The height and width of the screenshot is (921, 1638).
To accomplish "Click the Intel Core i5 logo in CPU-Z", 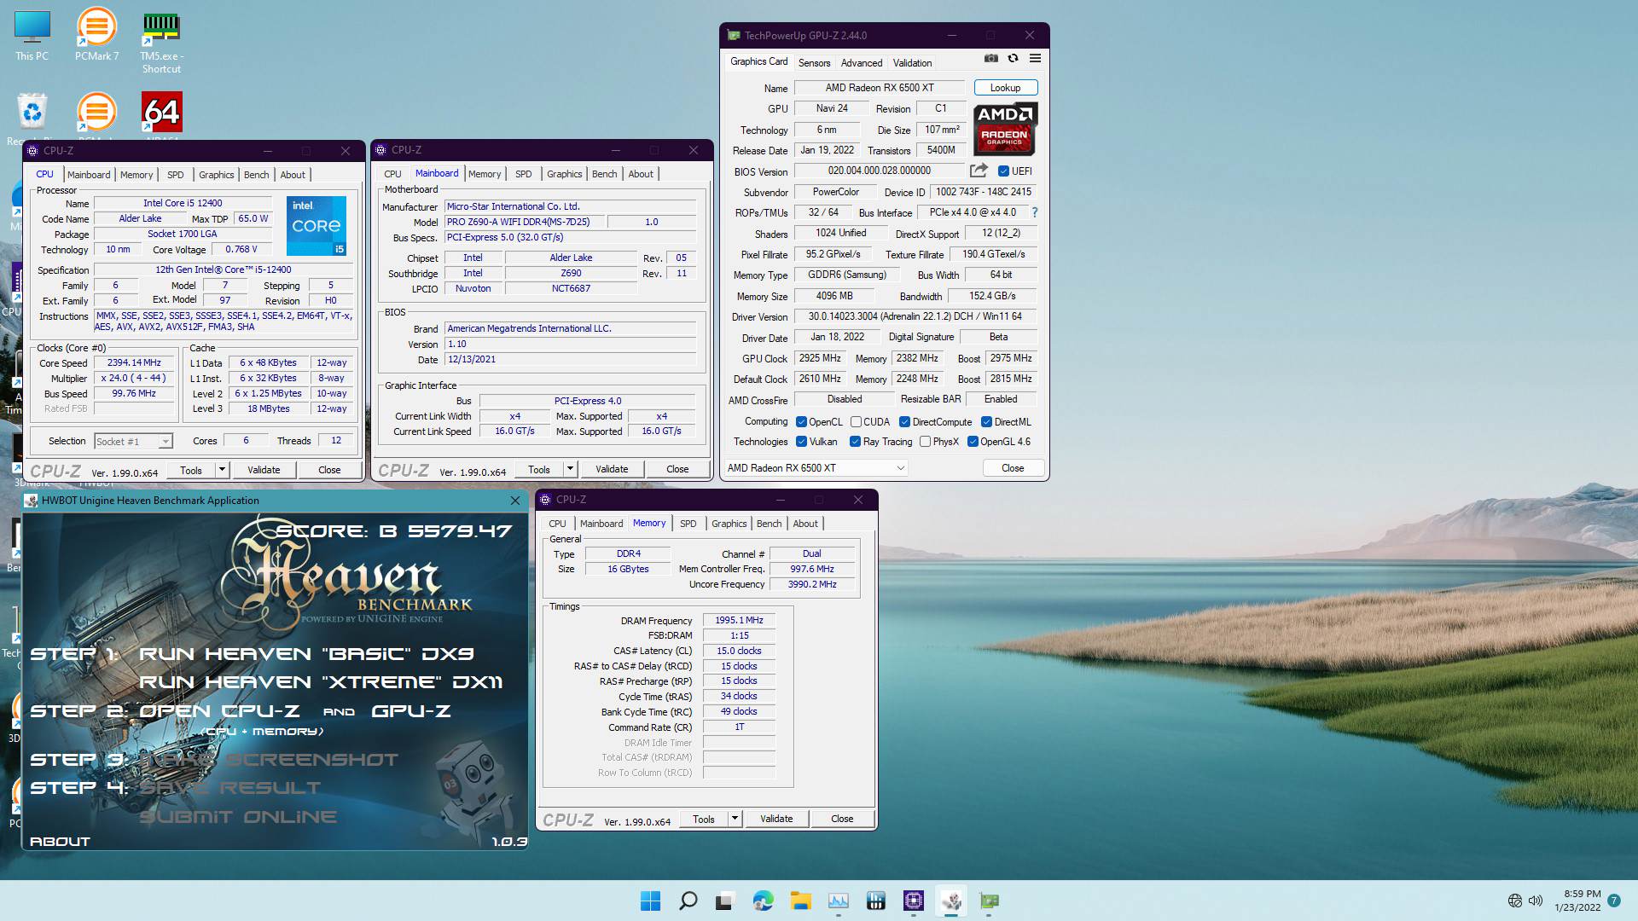I will (x=317, y=226).
